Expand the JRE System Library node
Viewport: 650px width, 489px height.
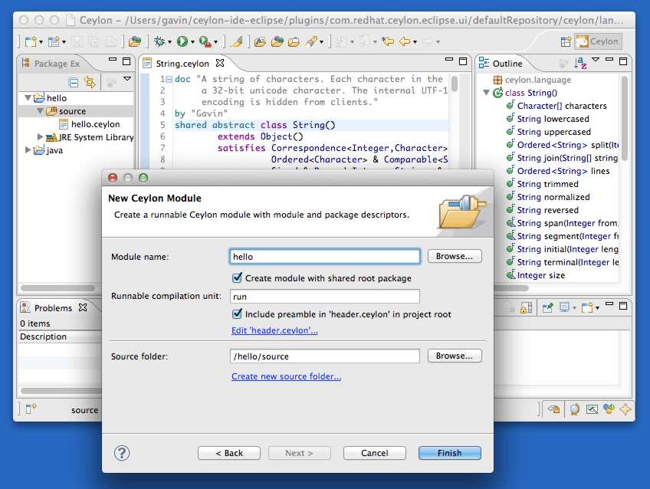point(40,136)
